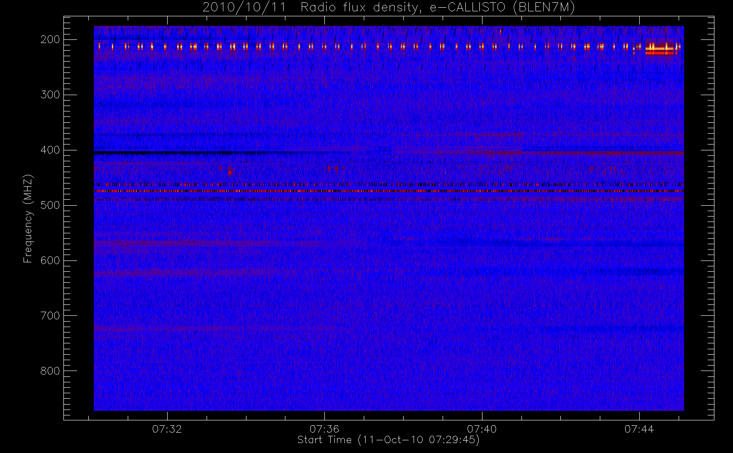Click the 200 frequency tick label
Screen dimensions: 733x453
pyautogui.click(x=50, y=39)
